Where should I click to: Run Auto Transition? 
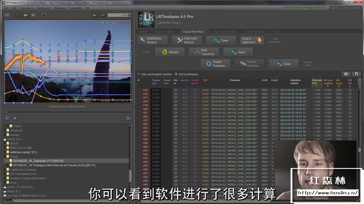(x=204, y=52)
